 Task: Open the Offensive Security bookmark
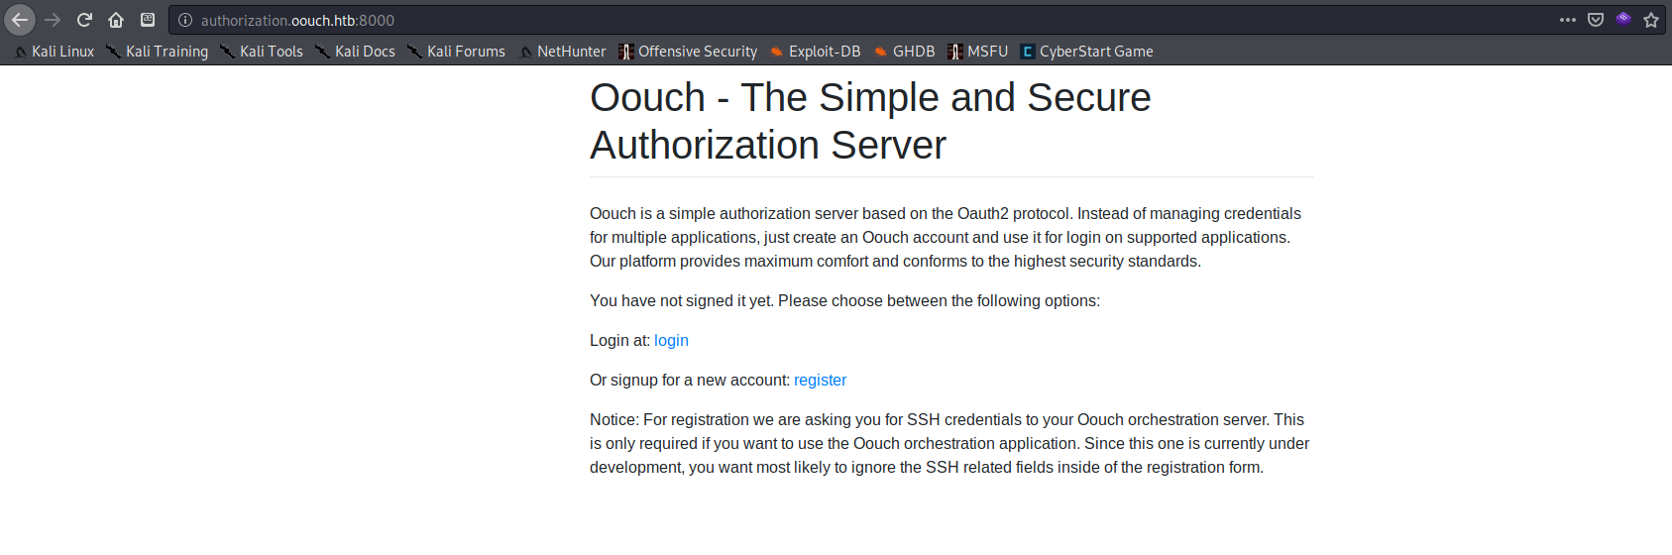[688, 52]
